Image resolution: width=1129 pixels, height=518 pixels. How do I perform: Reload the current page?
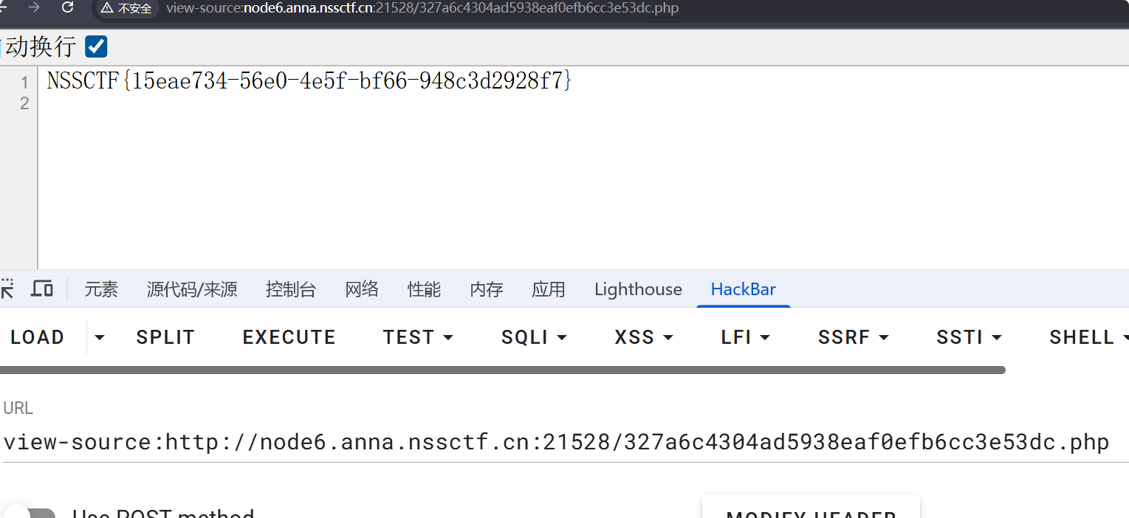tap(68, 7)
